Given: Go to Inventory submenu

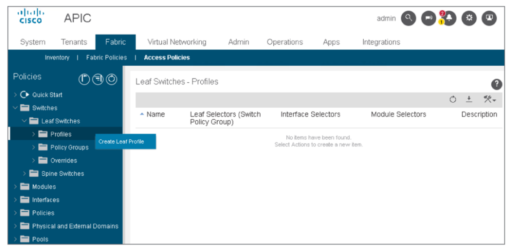Looking at the screenshot, I should click(57, 57).
